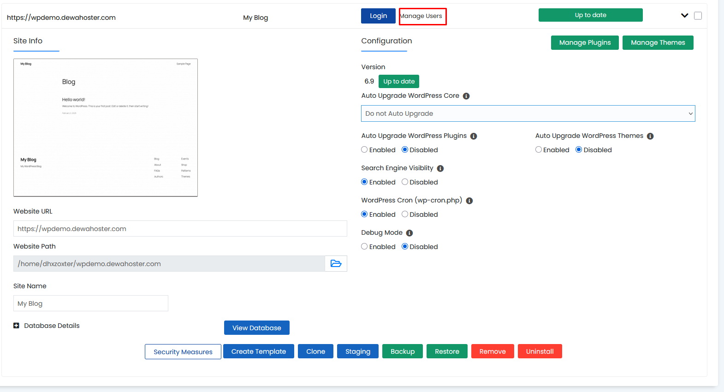Click info icon next to Auto Upgrade WordPress Plugins

[x=474, y=136]
